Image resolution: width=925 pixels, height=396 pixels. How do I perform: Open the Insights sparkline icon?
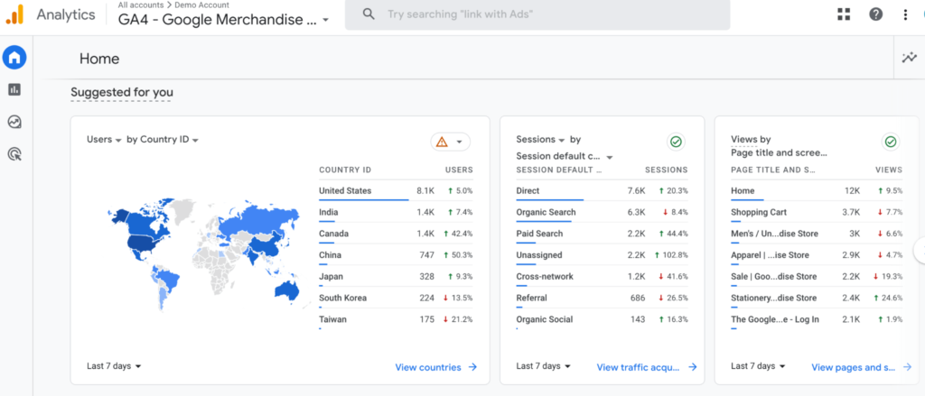(909, 58)
